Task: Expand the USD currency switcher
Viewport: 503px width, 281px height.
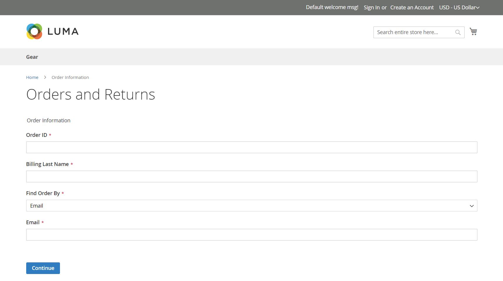Action: (459, 8)
